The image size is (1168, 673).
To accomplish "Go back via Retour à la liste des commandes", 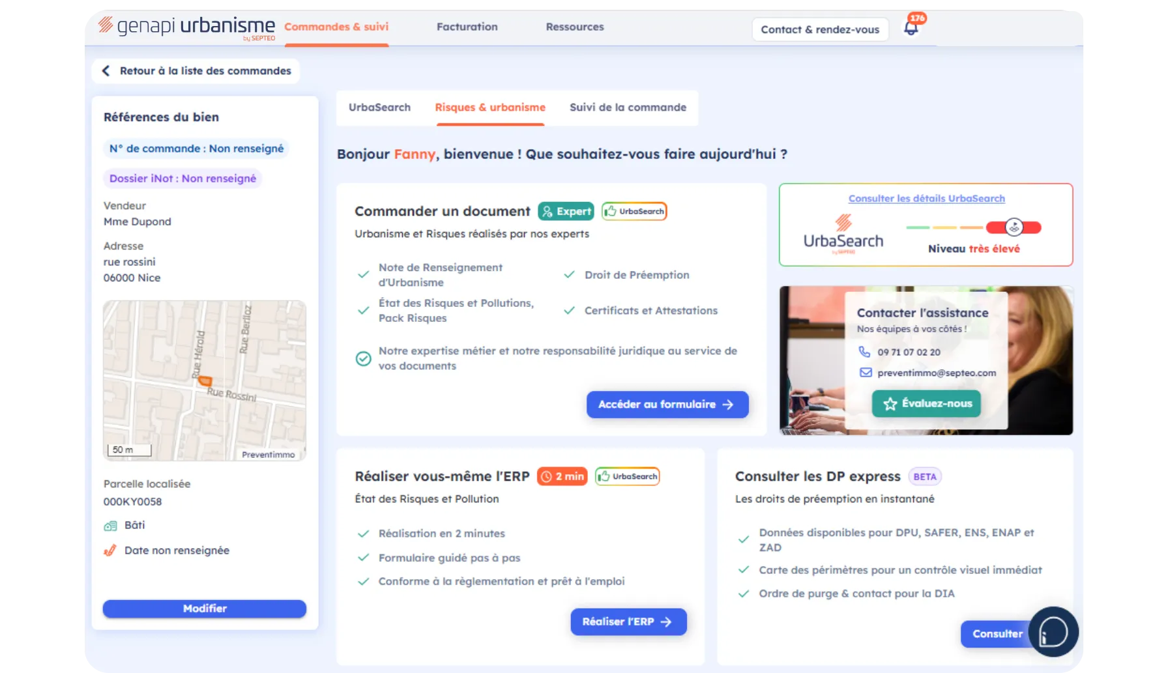I will [196, 70].
